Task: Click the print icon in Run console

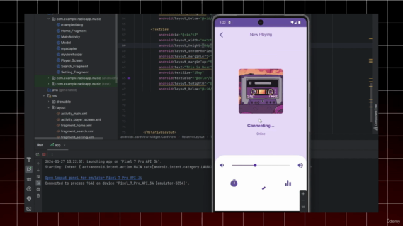Action: pyautogui.click(x=38, y=190)
